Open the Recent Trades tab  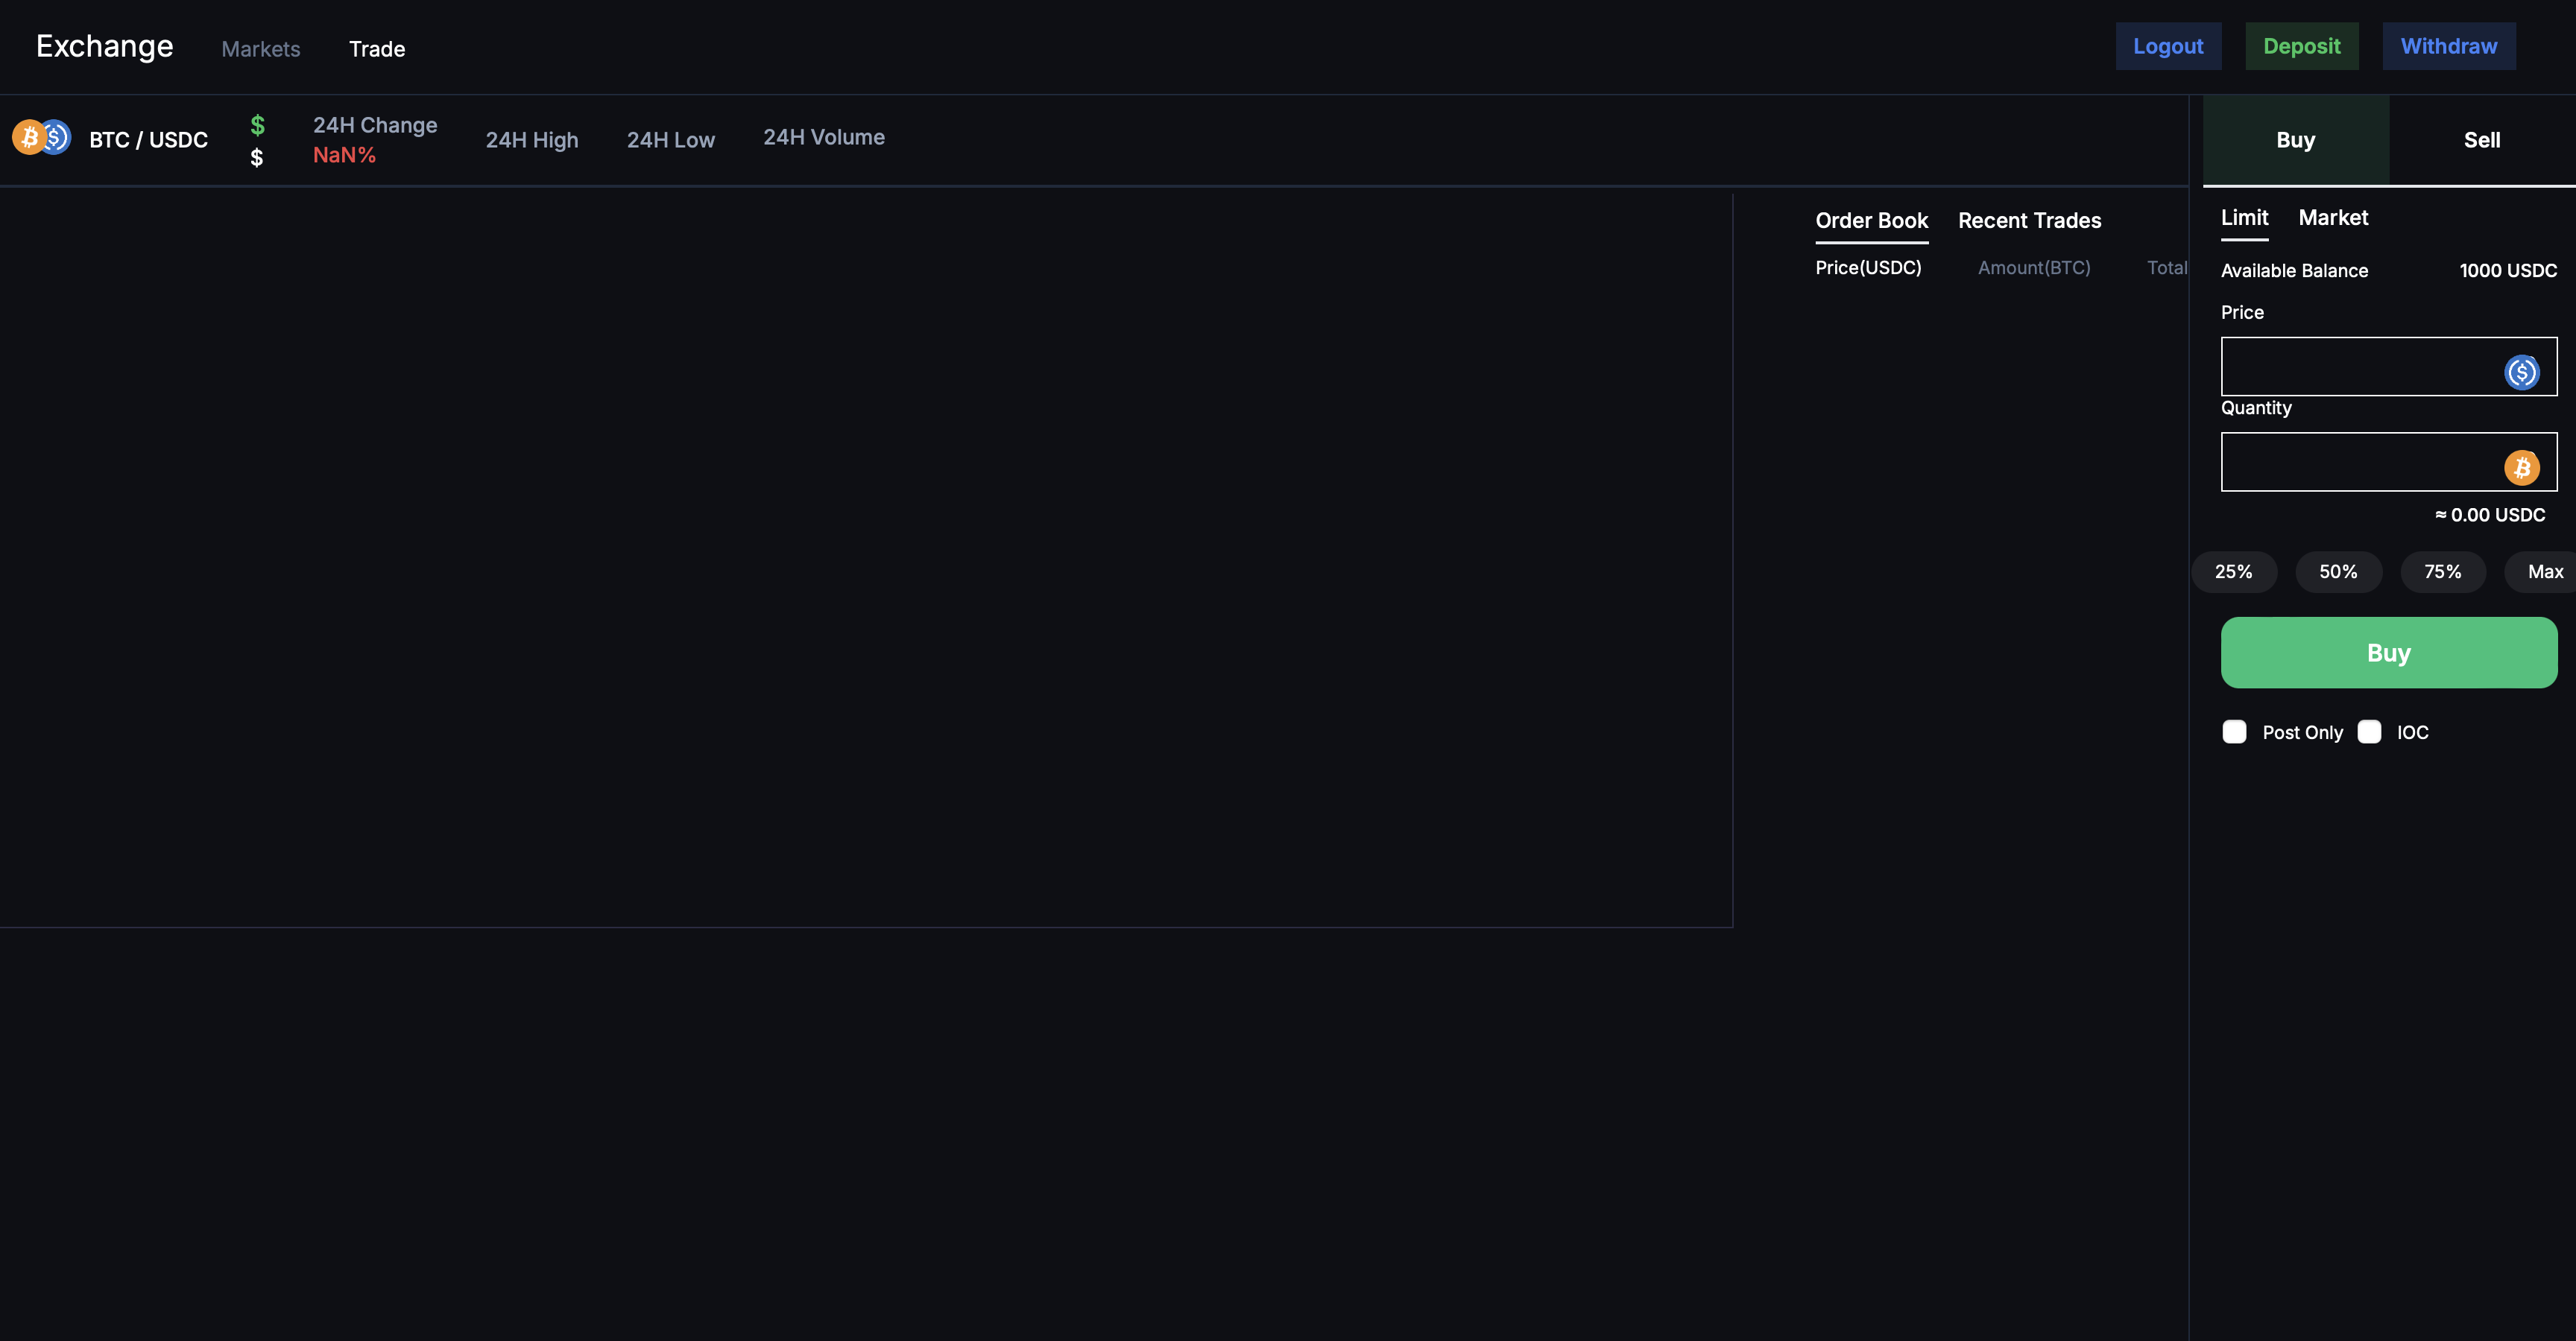coord(2029,221)
